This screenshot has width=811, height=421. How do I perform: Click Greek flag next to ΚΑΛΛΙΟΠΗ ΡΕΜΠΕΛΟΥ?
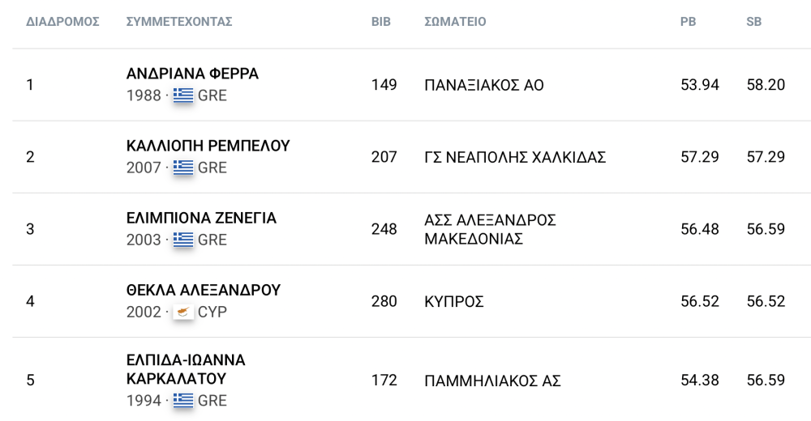[183, 168]
